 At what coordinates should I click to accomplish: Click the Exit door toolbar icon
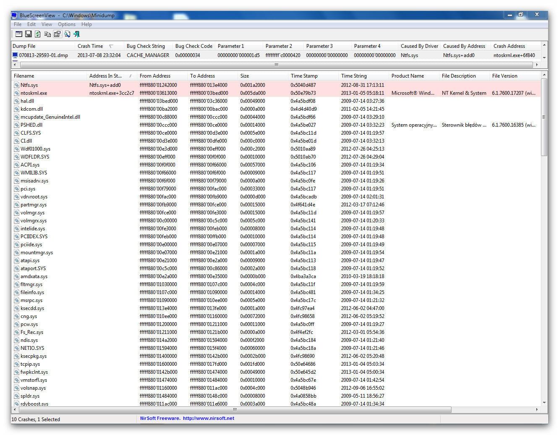pyautogui.click(x=76, y=34)
